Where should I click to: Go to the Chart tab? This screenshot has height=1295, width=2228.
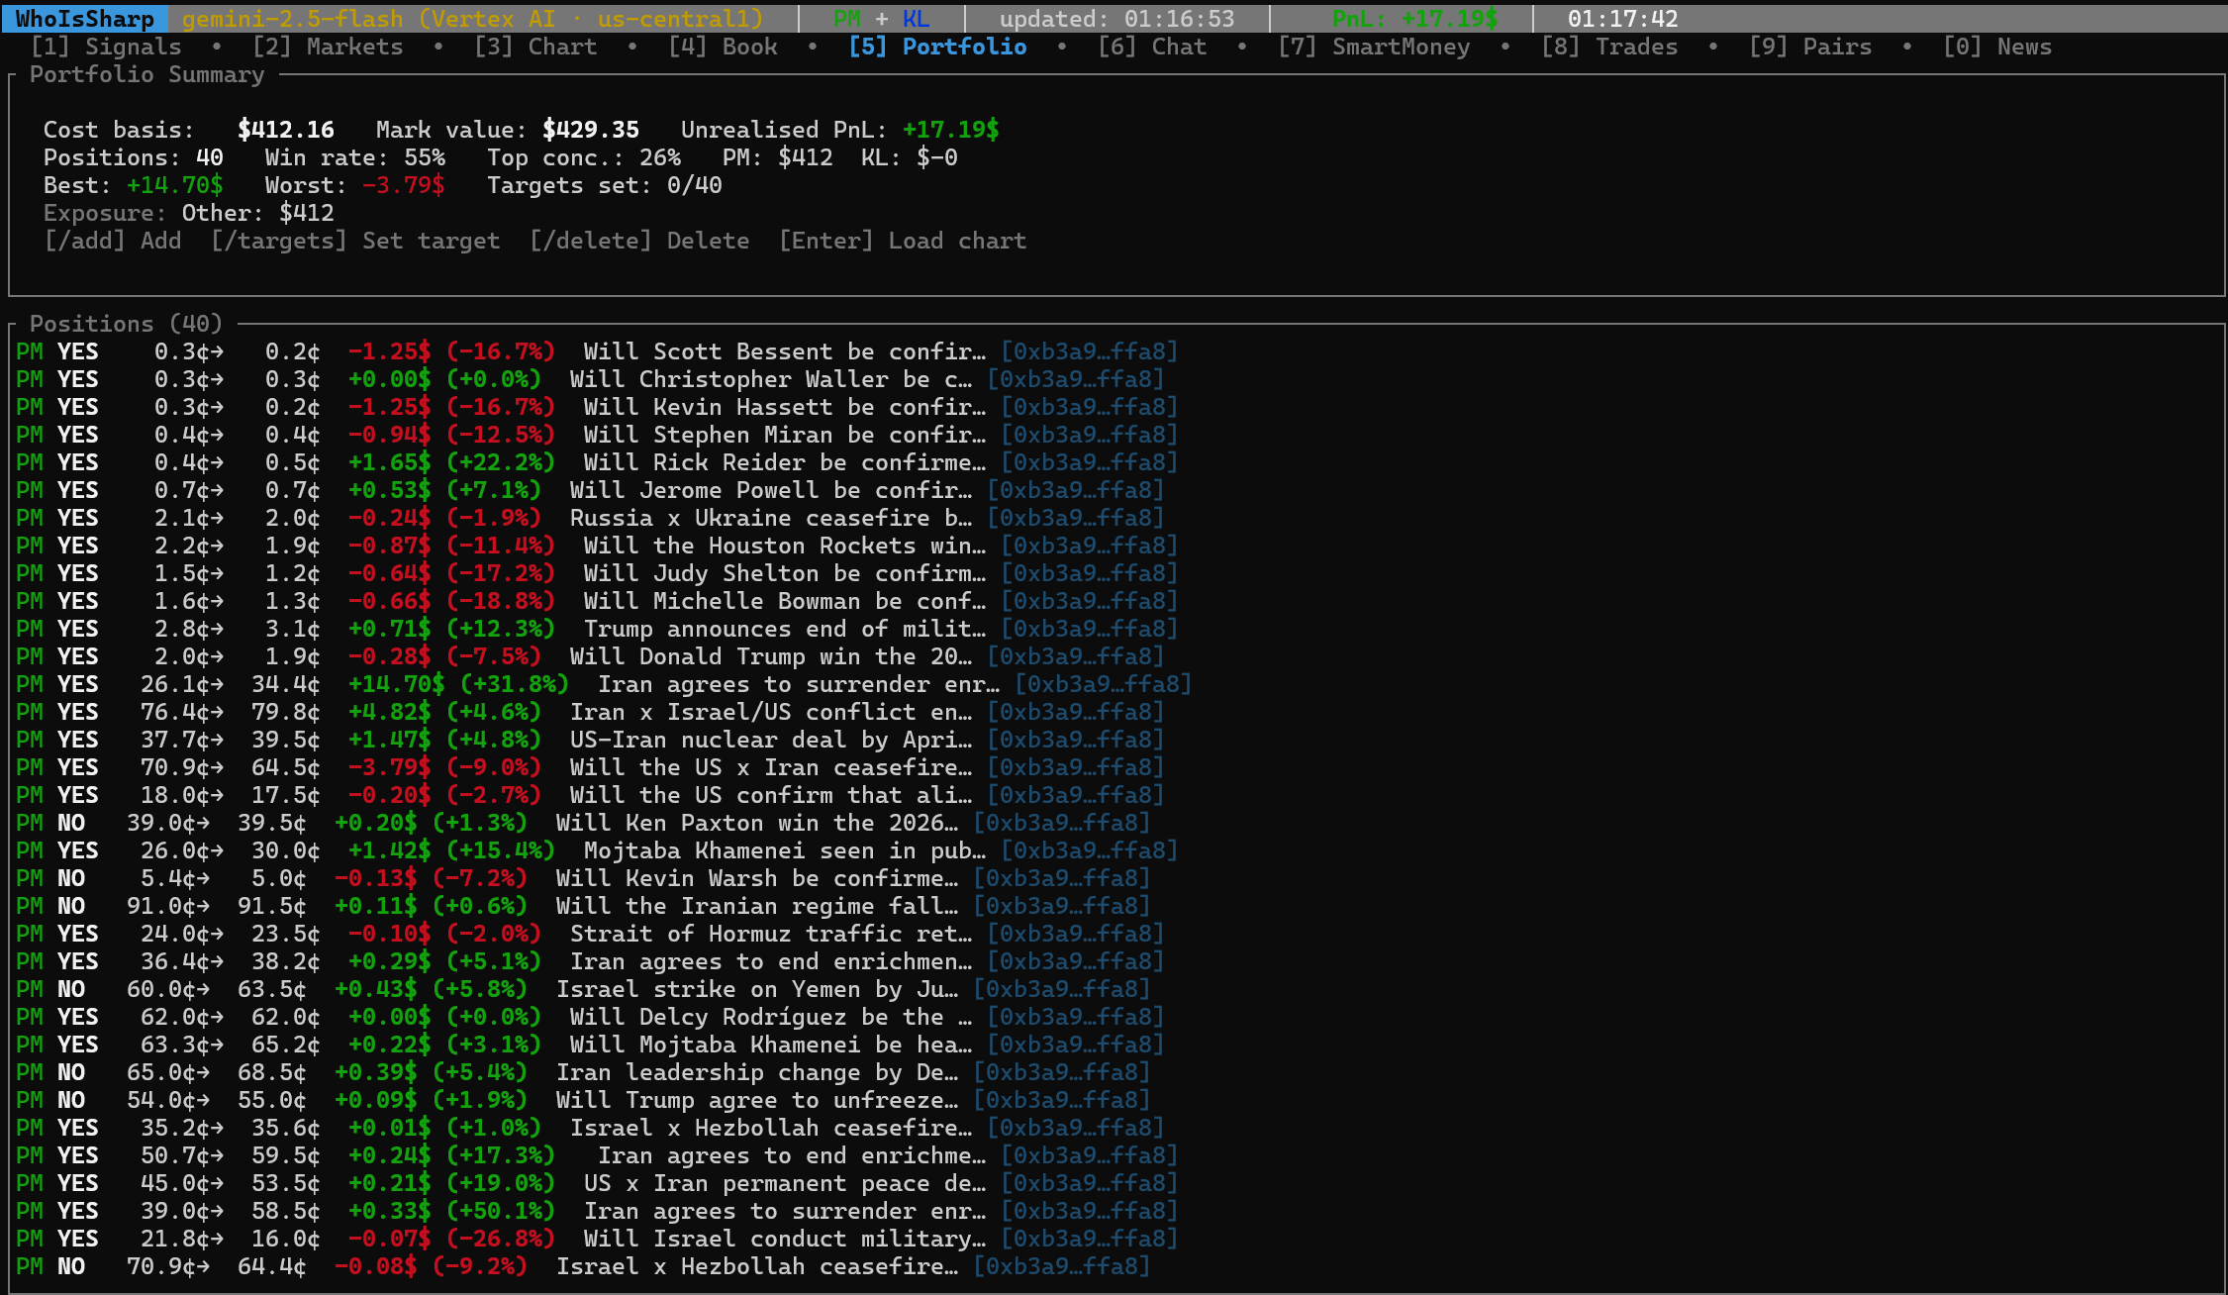535,47
